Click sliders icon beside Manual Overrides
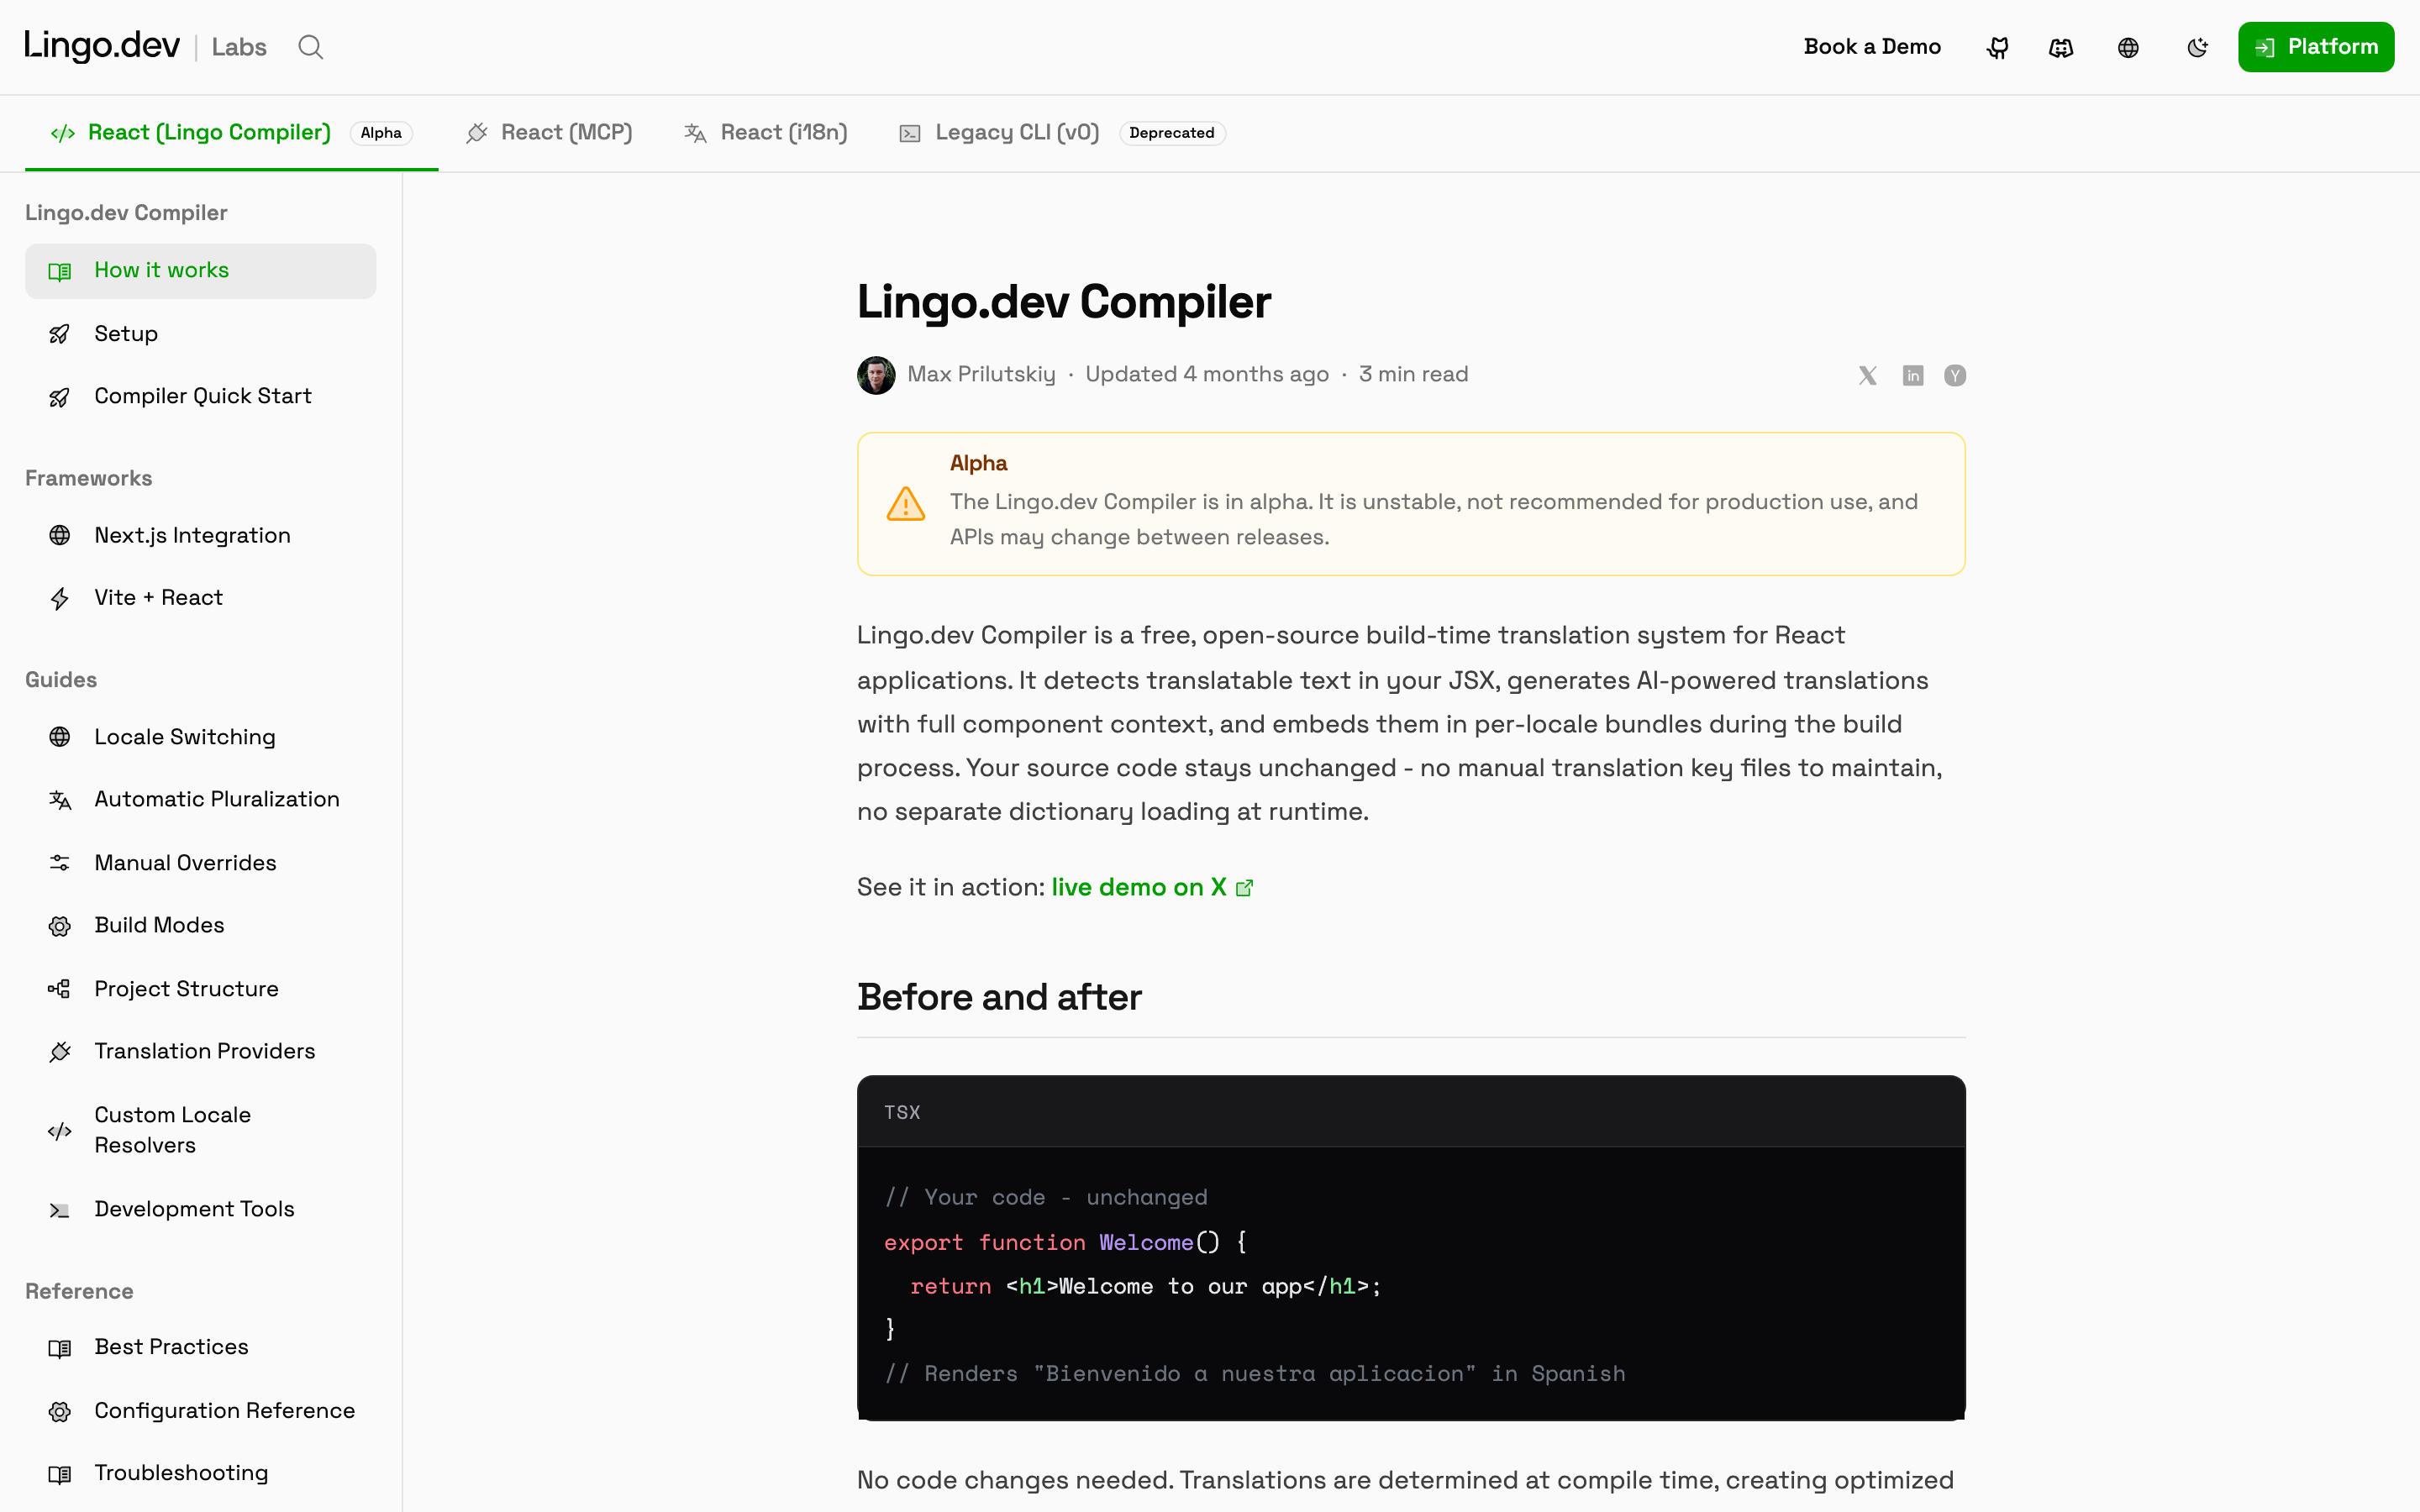This screenshot has height=1512, width=2420. coord(60,863)
